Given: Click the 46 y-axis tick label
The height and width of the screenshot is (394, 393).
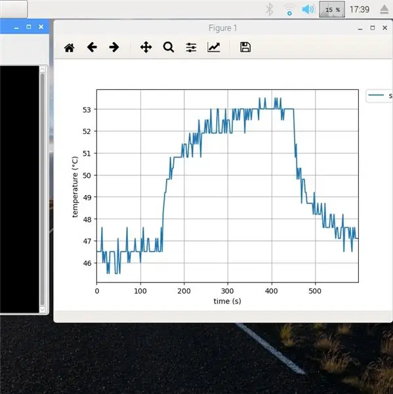Looking at the screenshot, I should (x=87, y=263).
